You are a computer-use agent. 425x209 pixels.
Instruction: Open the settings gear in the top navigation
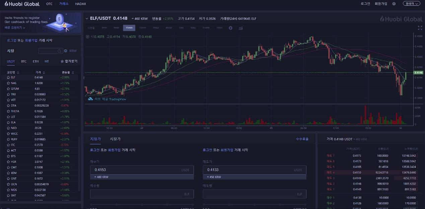pyautogui.click(x=394, y=4)
